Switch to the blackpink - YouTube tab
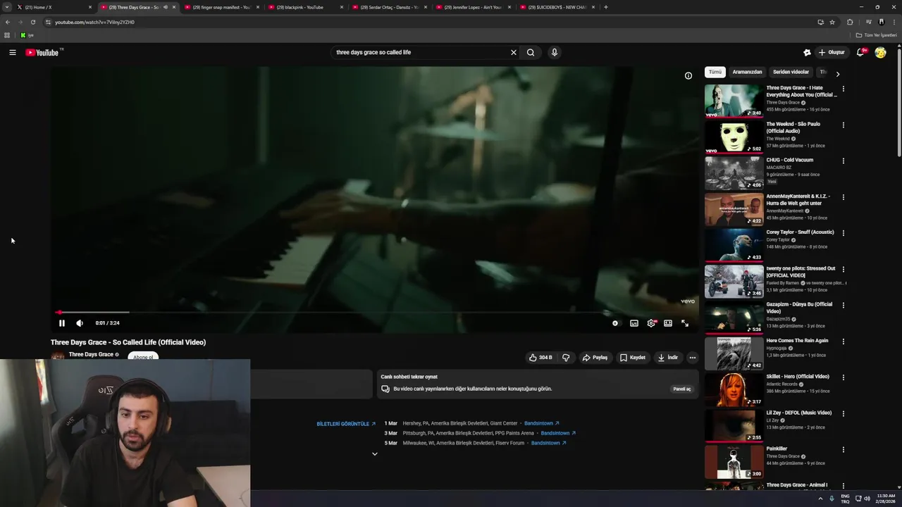This screenshot has width=902, height=507. [x=307, y=7]
